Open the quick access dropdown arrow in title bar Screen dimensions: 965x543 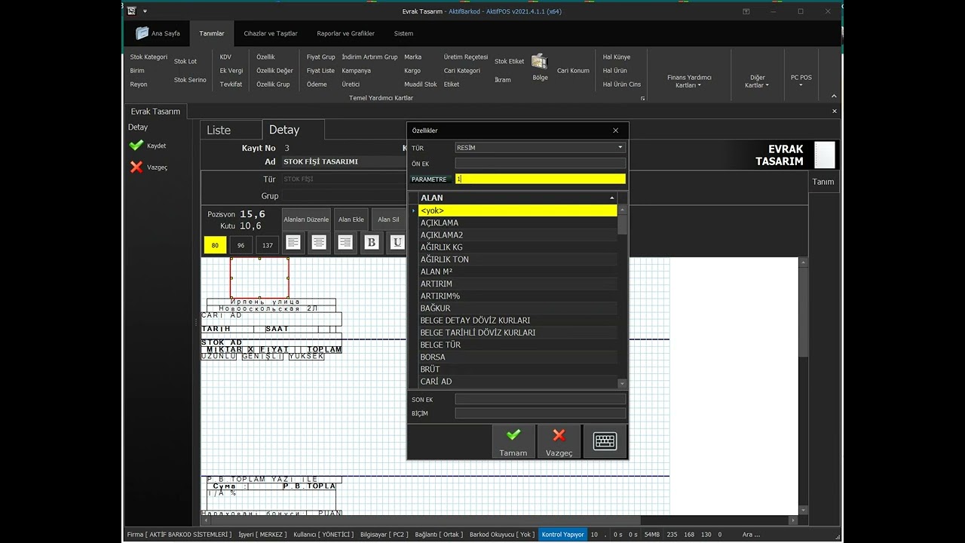pyautogui.click(x=145, y=11)
